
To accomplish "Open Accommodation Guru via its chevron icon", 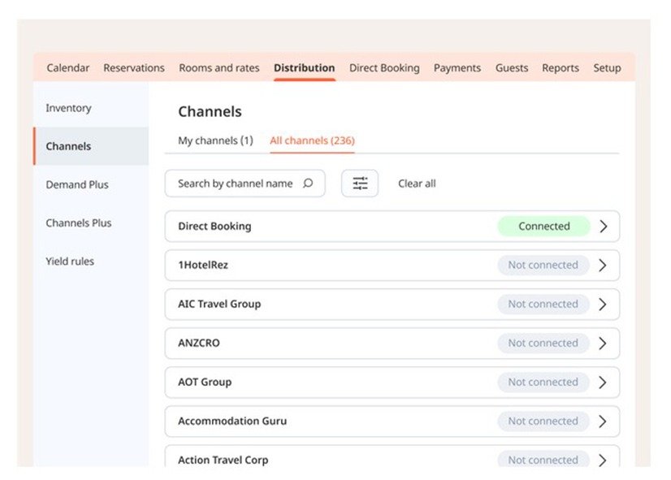I will [604, 421].
